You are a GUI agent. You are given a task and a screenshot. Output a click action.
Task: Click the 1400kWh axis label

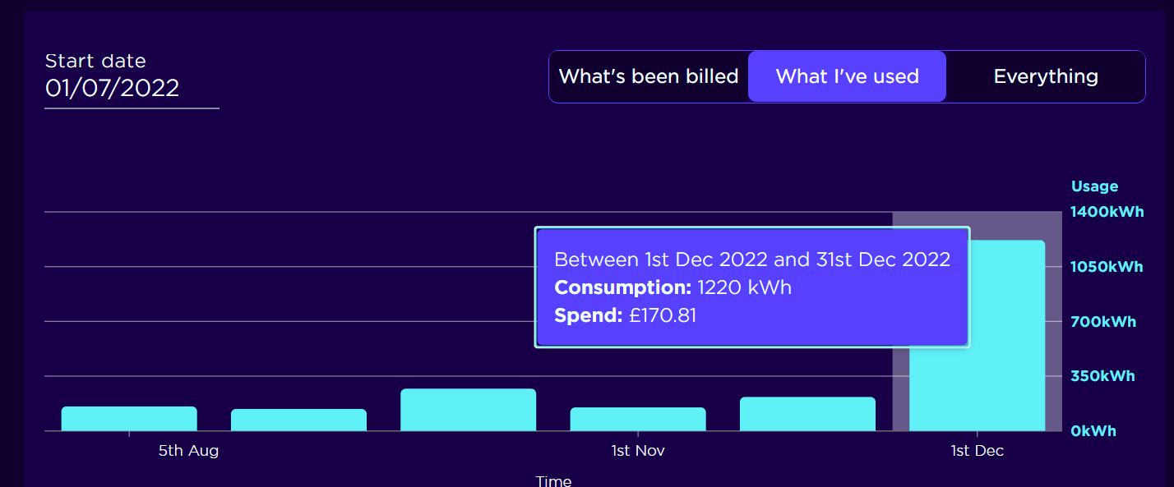point(1107,212)
